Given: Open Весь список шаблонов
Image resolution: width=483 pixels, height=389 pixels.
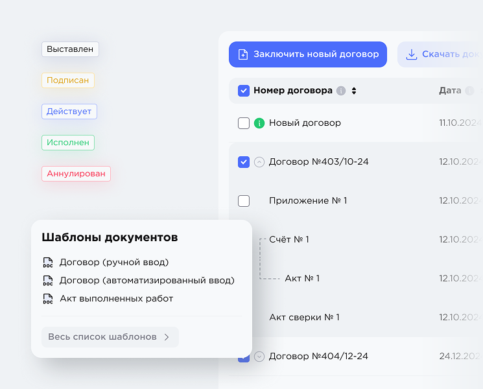Looking at the screenshot, I should (110, 337).
